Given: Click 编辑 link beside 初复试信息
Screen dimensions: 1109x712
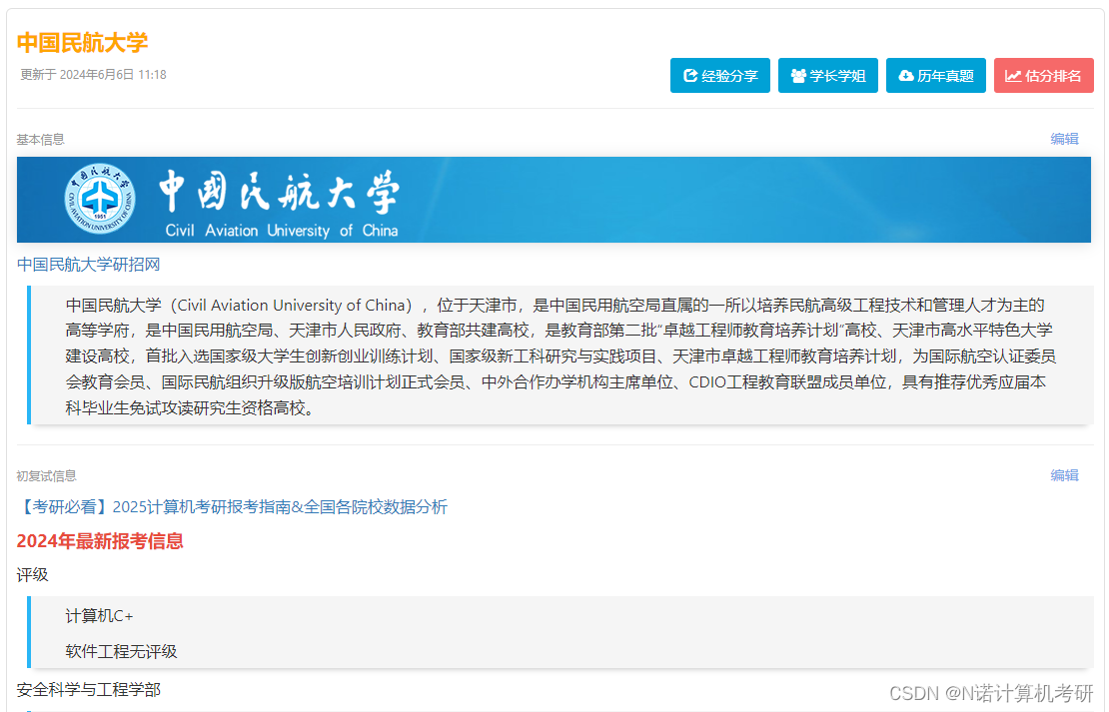Looking at the screenshot, I should [x=1064, y=475].
